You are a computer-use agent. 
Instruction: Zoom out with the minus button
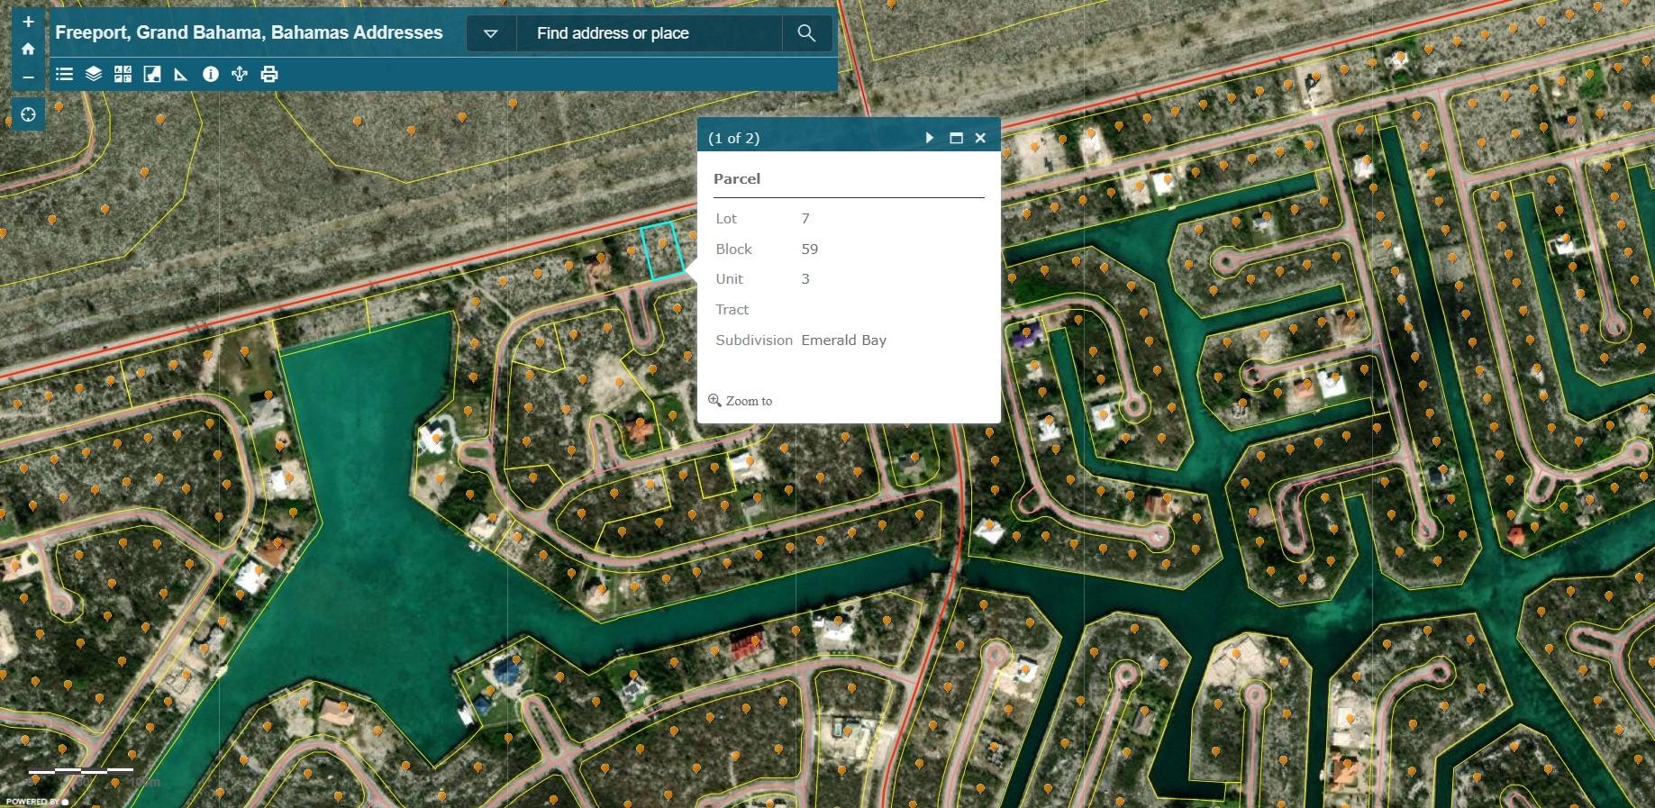click(x=28, y=77)
